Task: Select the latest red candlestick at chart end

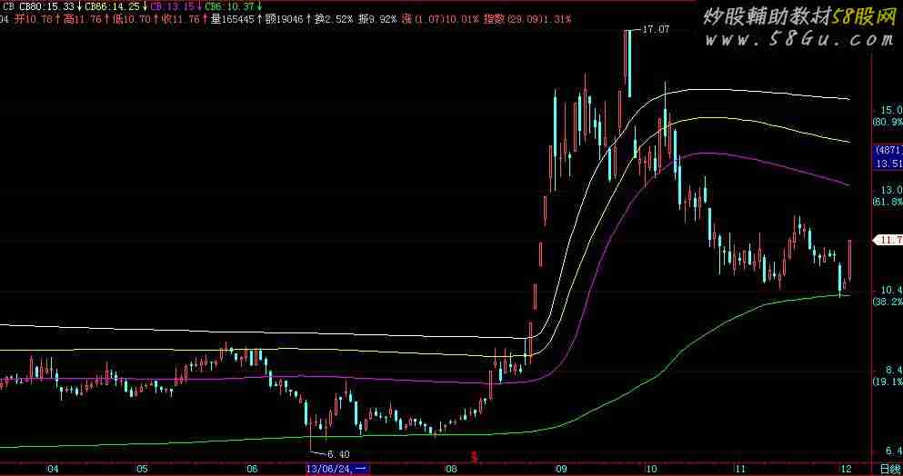Action: tap(848, 260)
